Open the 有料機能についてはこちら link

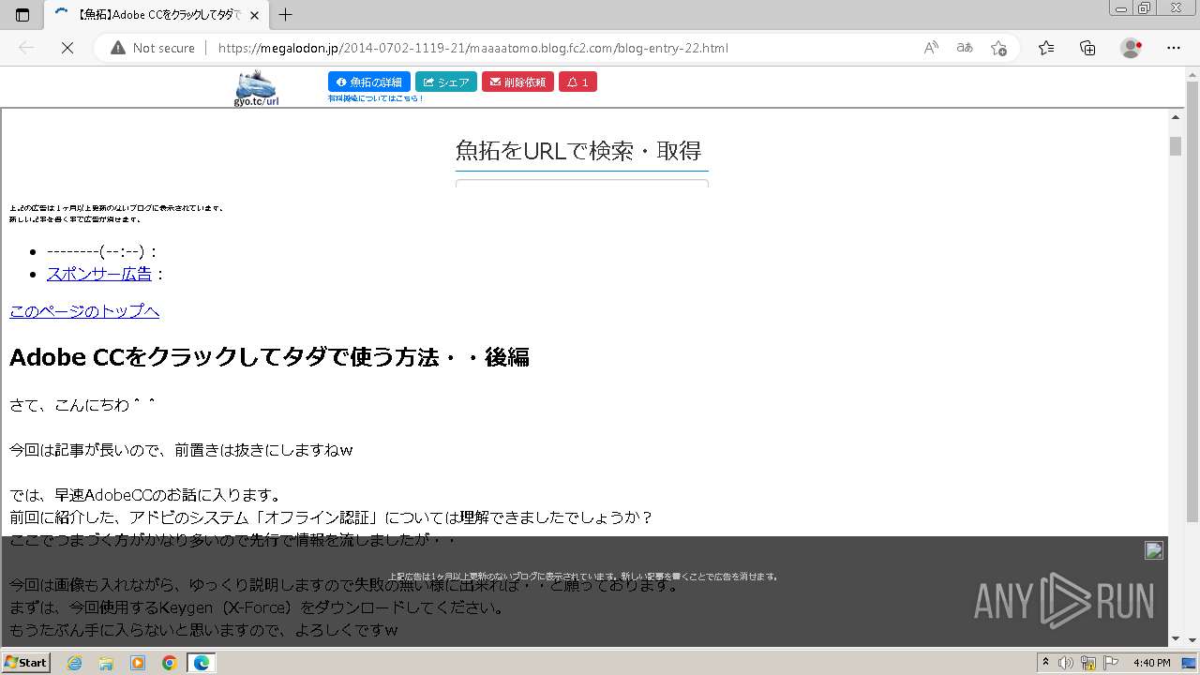click(x=375, y=98)
